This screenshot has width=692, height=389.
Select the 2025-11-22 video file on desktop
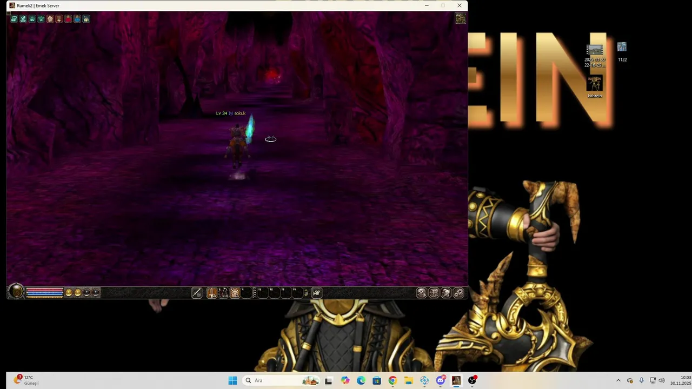point(595,56)
